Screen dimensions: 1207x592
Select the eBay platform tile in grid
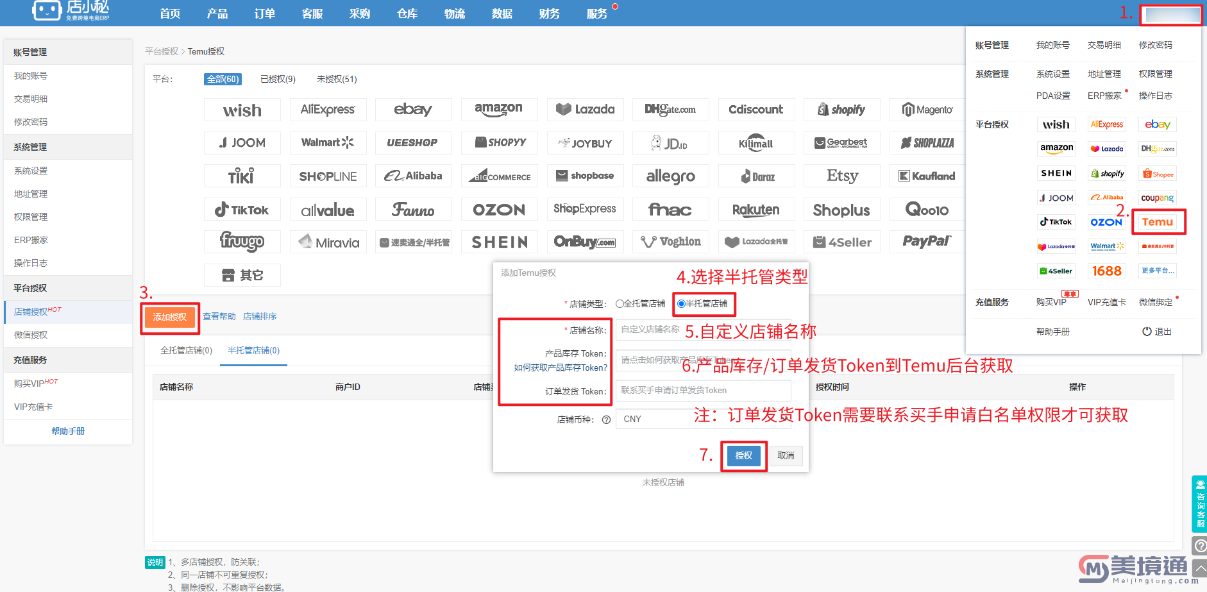(x=414, y=110)
